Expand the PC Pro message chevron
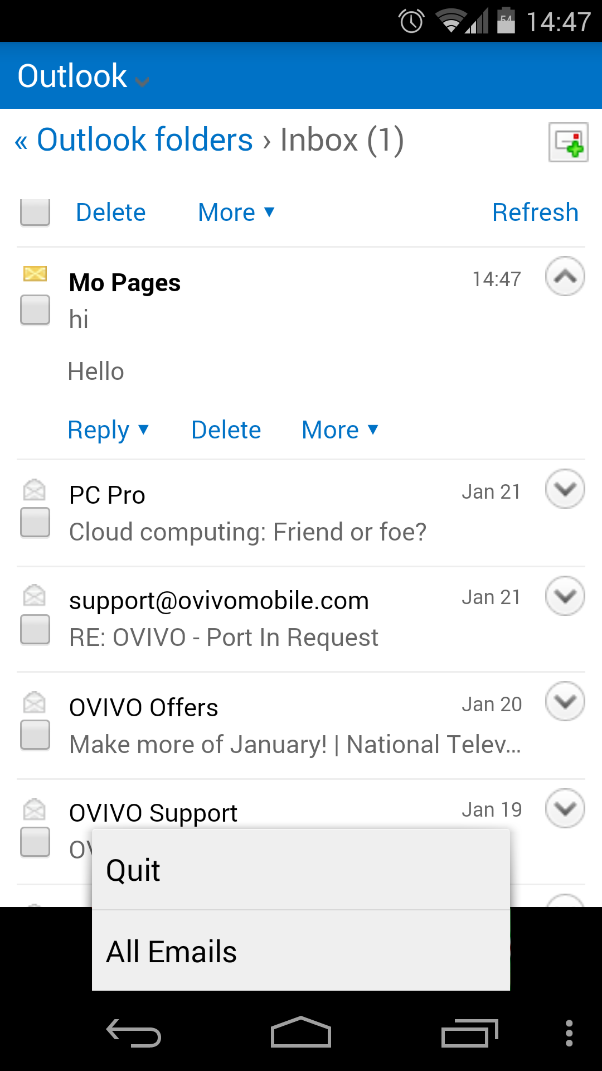This screenshot has height=1071, width=602. [565, 489]
